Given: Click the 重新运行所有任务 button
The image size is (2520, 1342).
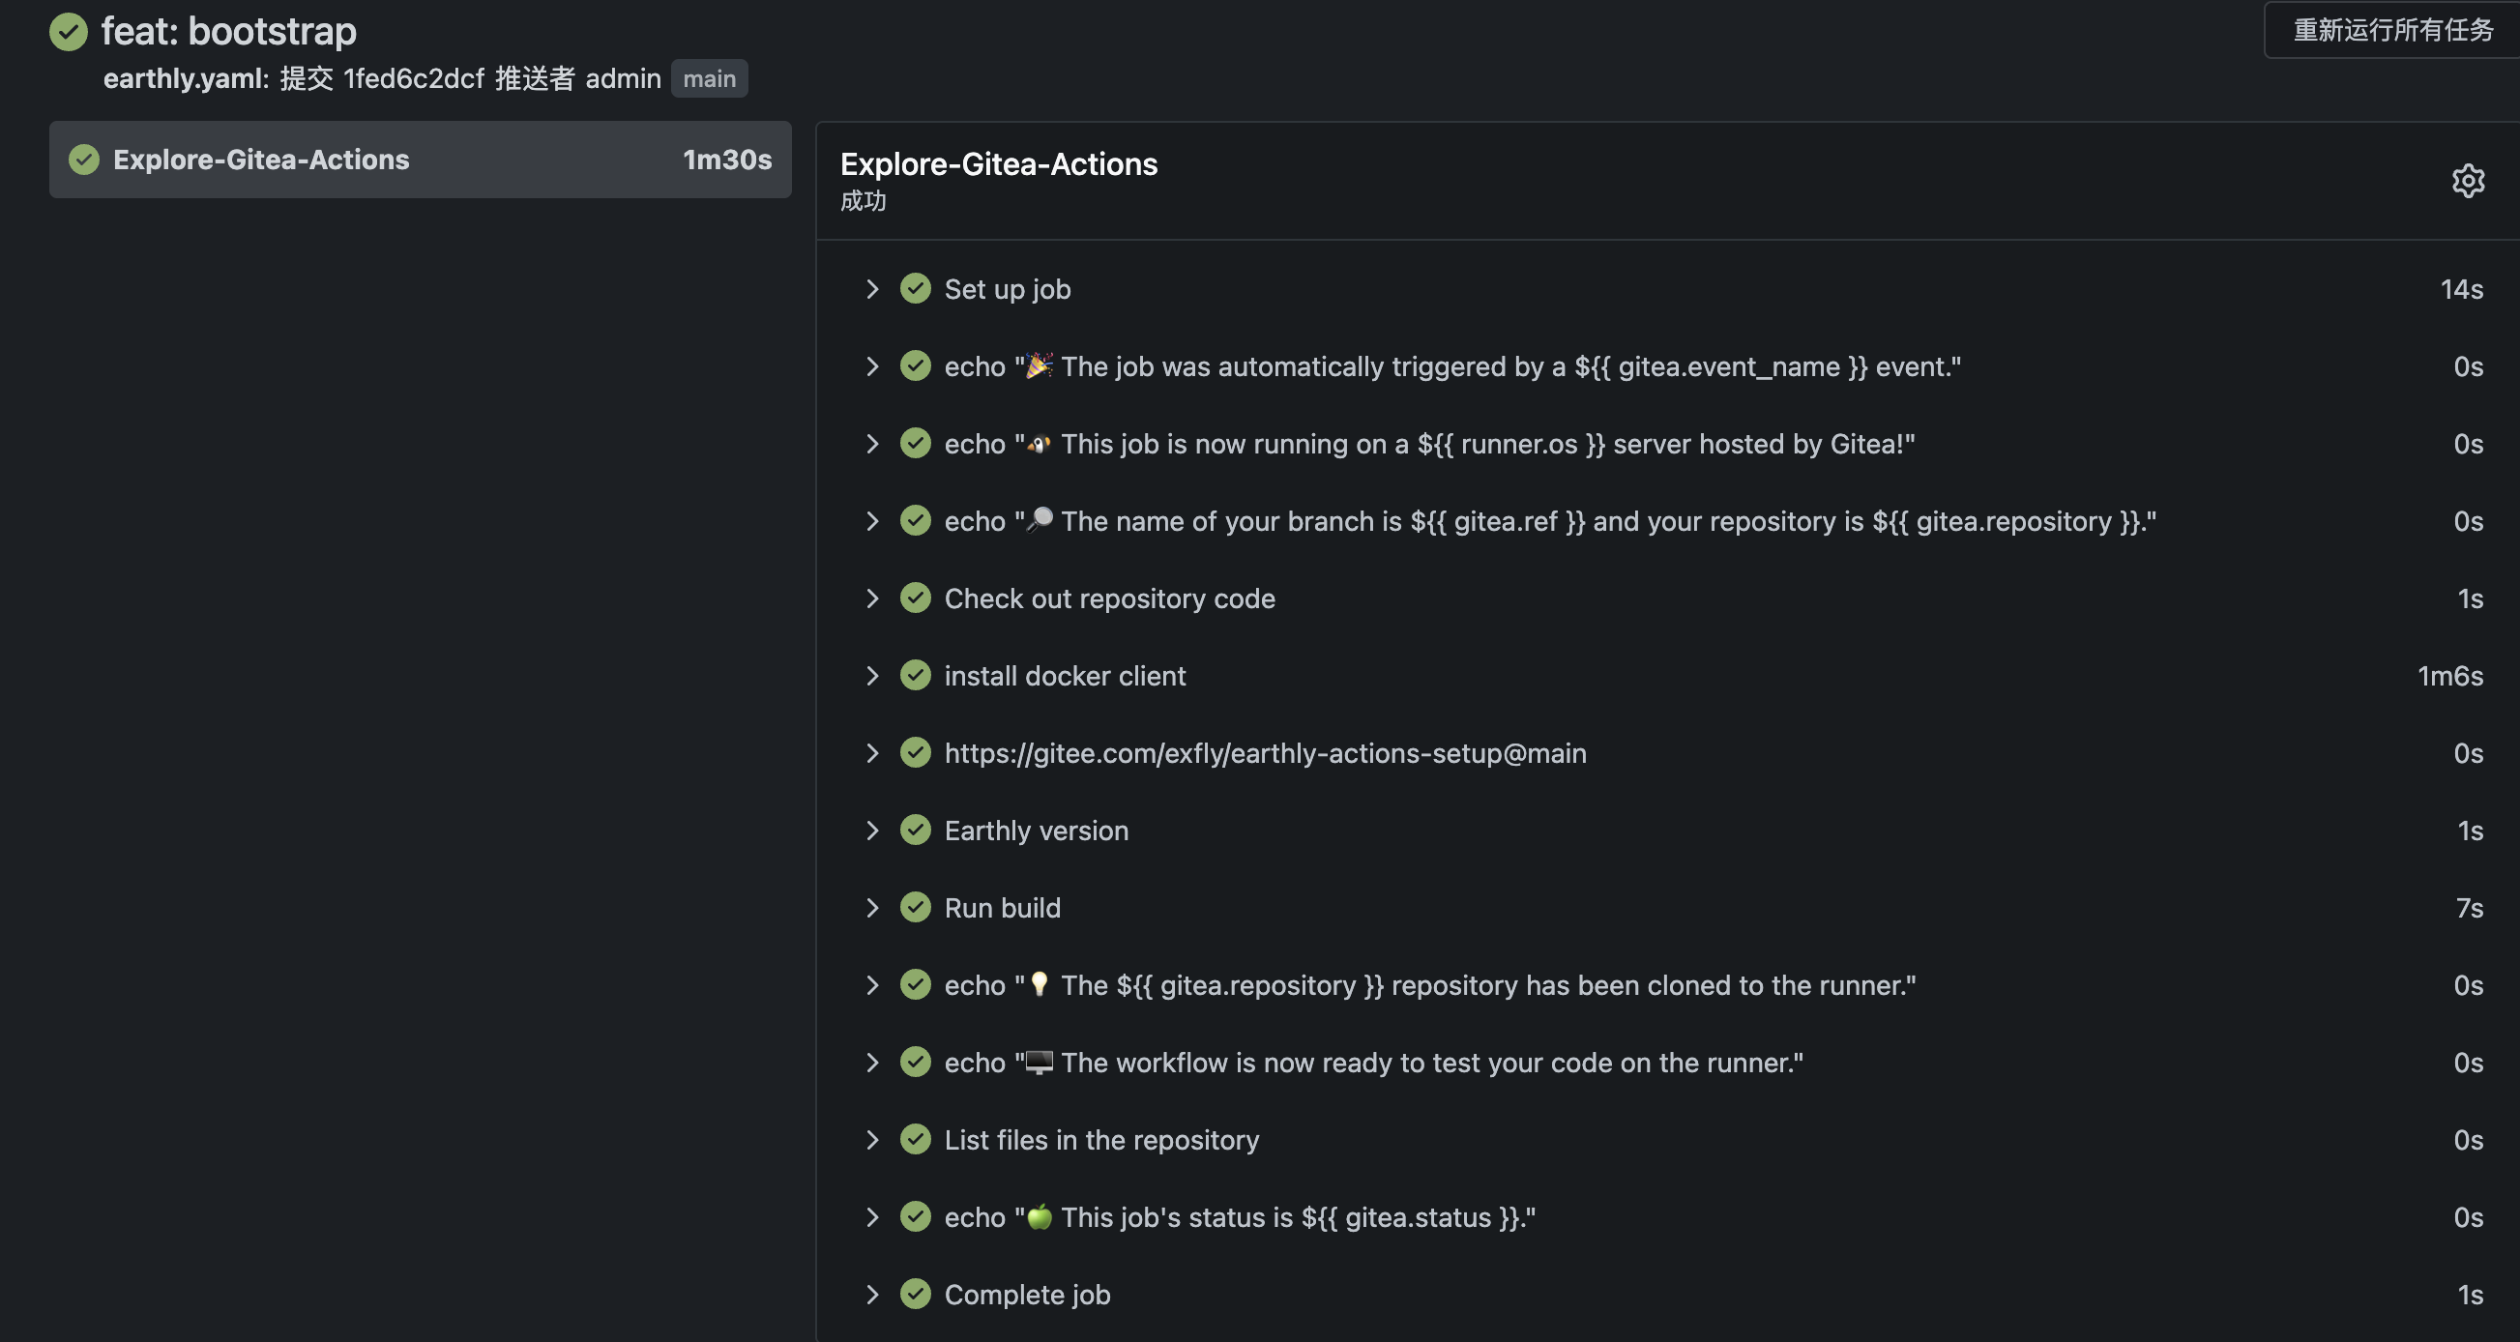Looking at the screenshot, I should [2392, 30].
